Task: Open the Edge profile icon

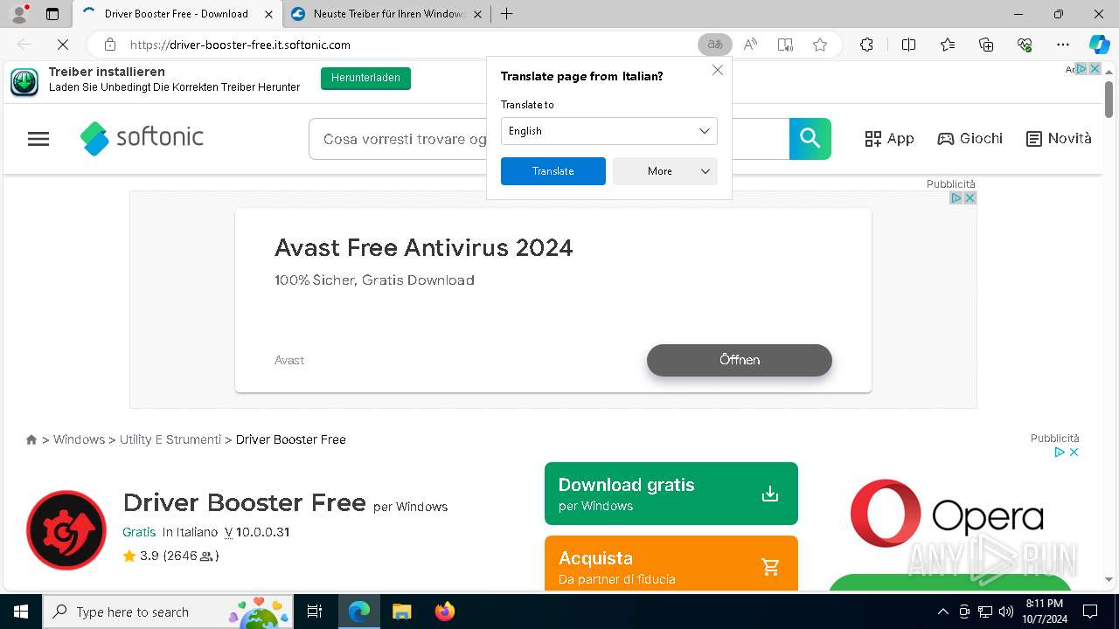Action: pyautogui.click(x=19, y=14)
